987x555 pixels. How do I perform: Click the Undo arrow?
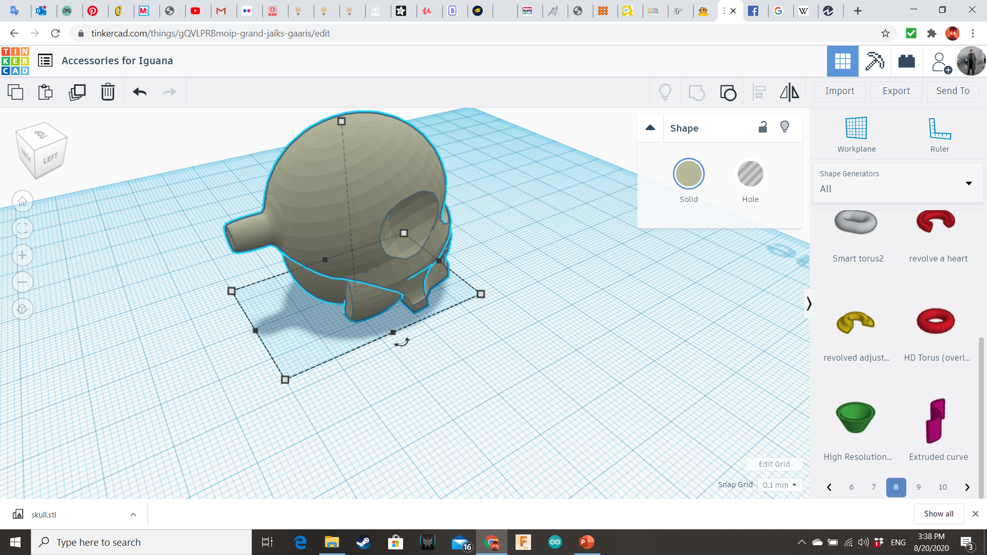click(139, 92)
